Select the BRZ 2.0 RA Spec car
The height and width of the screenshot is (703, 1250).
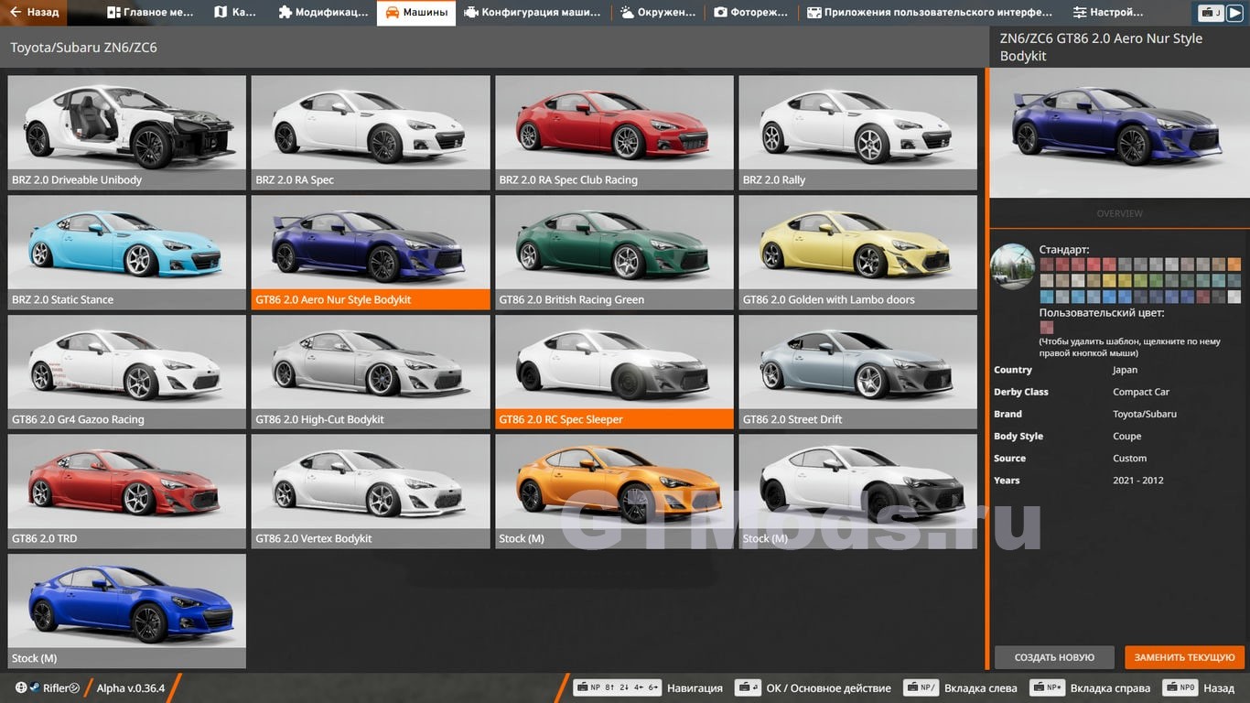click(371, 133)
